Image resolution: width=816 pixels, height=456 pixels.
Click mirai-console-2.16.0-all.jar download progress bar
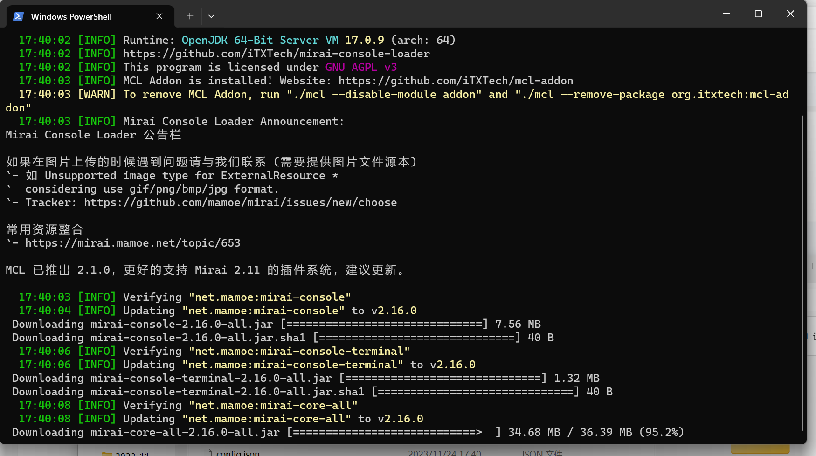point(384,324)
